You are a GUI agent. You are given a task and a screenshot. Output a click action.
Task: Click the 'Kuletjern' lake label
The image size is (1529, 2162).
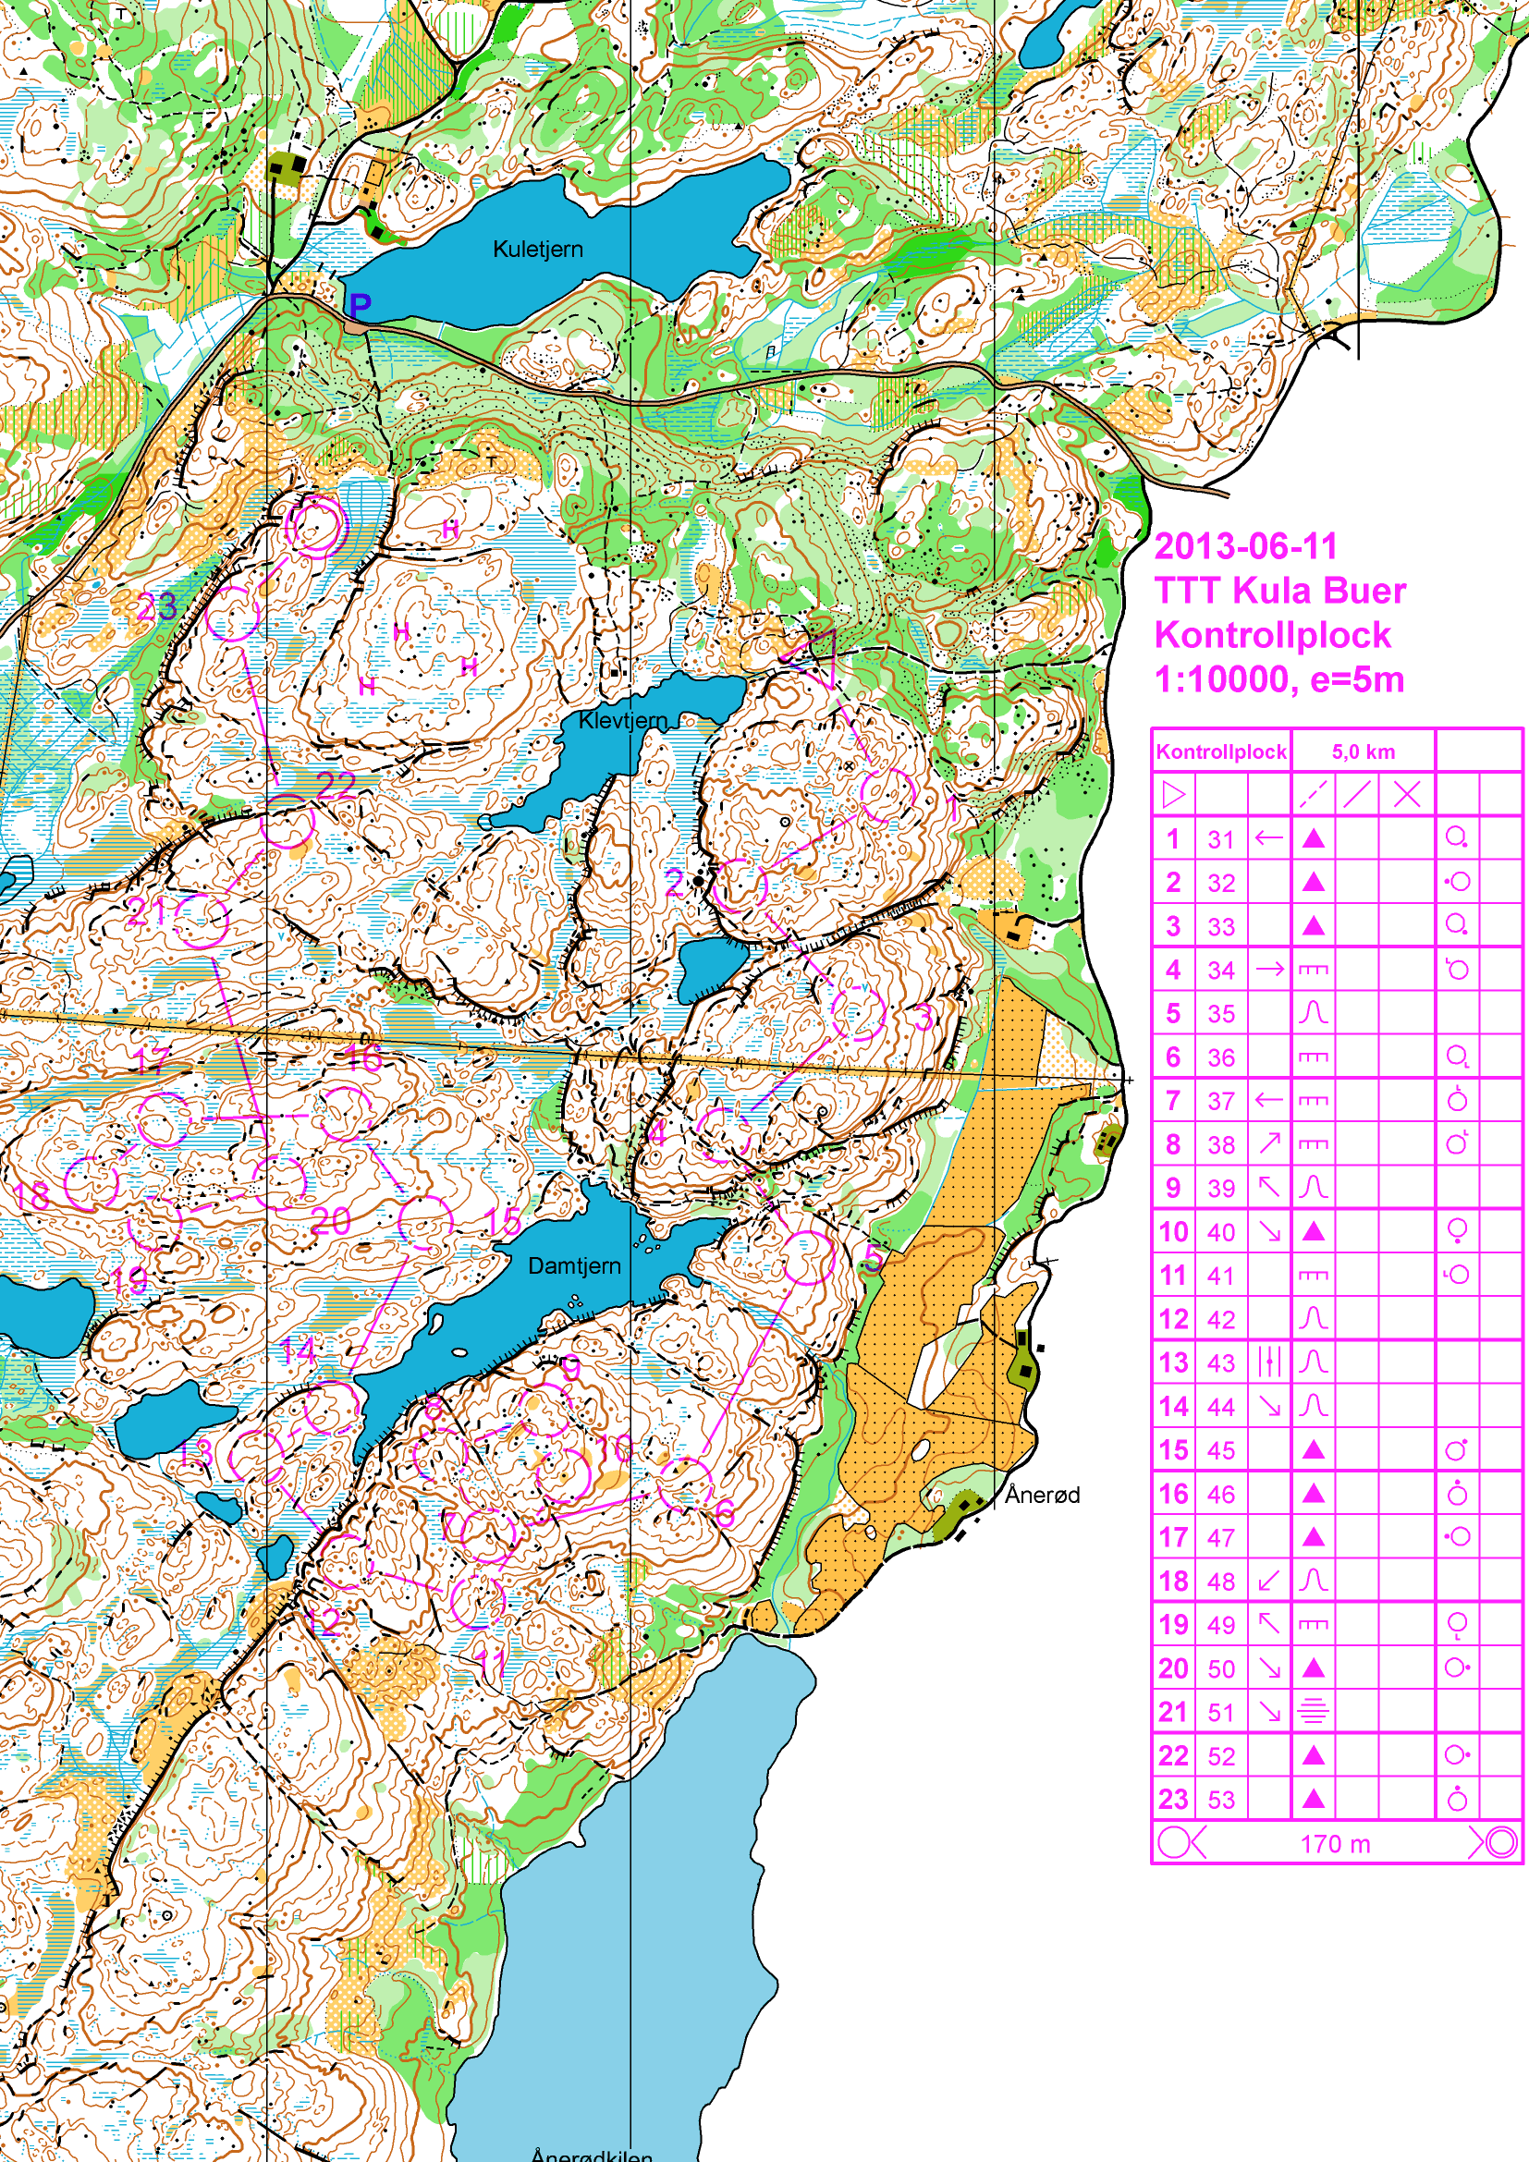[538, 249]
